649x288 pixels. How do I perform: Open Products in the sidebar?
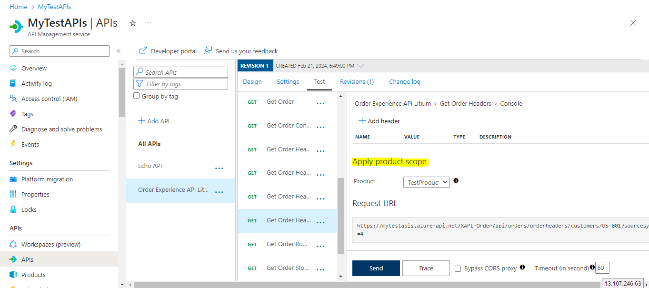[x=33, y=275]
